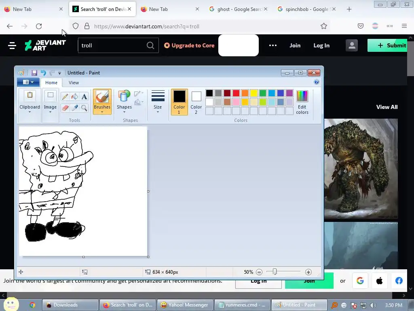Open the Paint file menu button
414x311 pixels.
28,82
